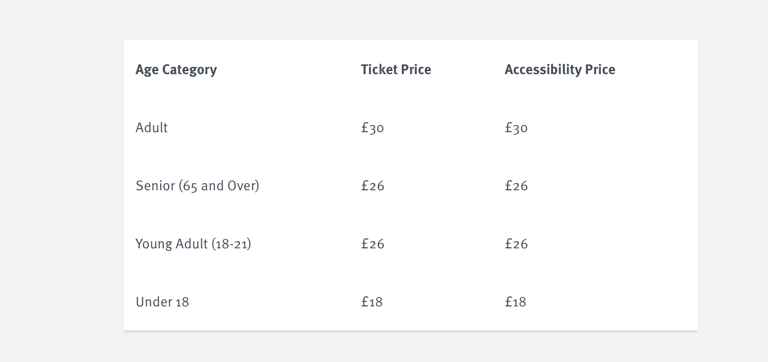The height and width of the screenshot is (362, 768).
Task: Click the Ticket Price column header
Action: click(x=396, y=69)
